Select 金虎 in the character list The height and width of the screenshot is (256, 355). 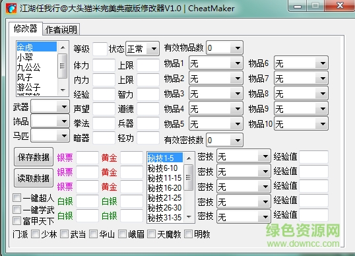point(37,47)
